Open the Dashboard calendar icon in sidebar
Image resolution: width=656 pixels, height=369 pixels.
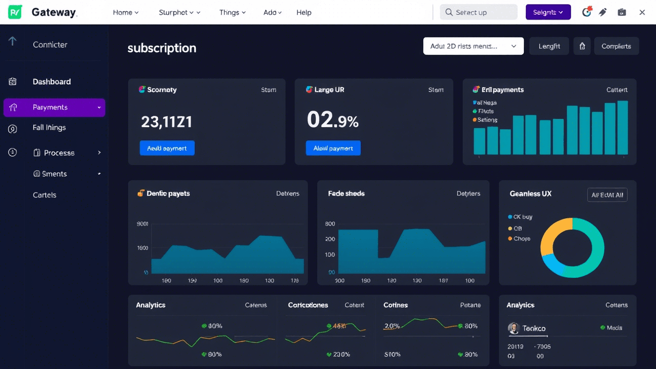pos(13,81)
